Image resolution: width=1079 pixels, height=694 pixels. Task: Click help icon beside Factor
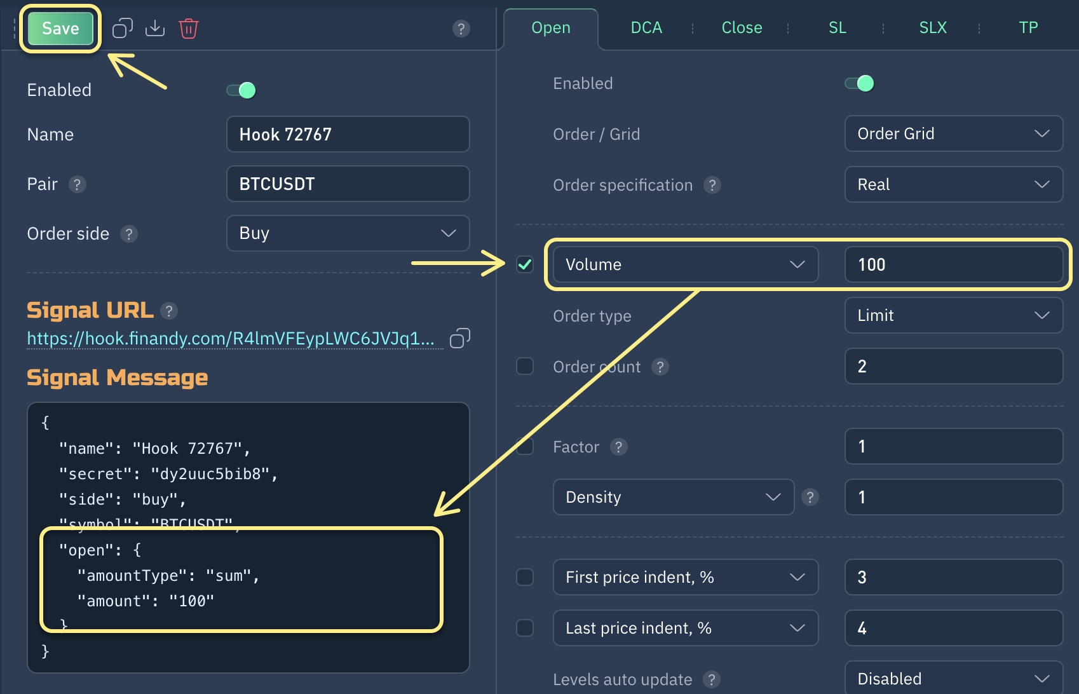[619, 447]
